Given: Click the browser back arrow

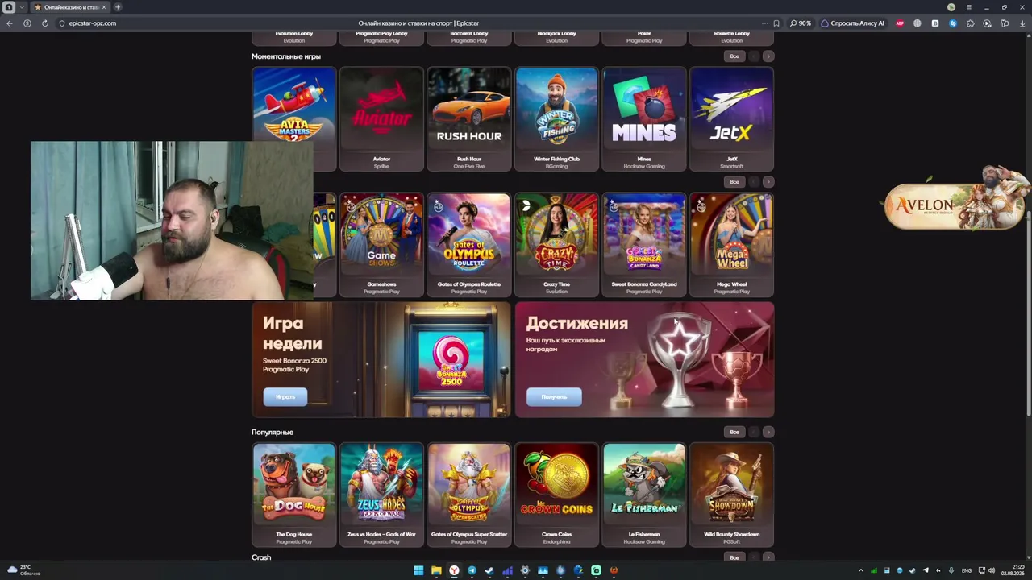Looking at the screenshot, I should pyautogui.click(x=10, y=23).
